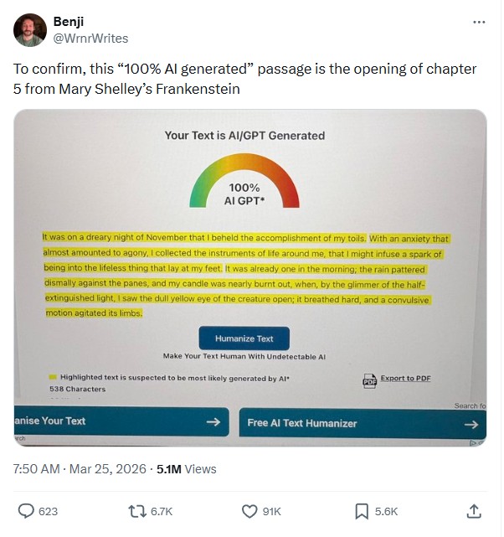
Task: Click the Benji display name
Action: pyautogui.click(x=70, y=23)
